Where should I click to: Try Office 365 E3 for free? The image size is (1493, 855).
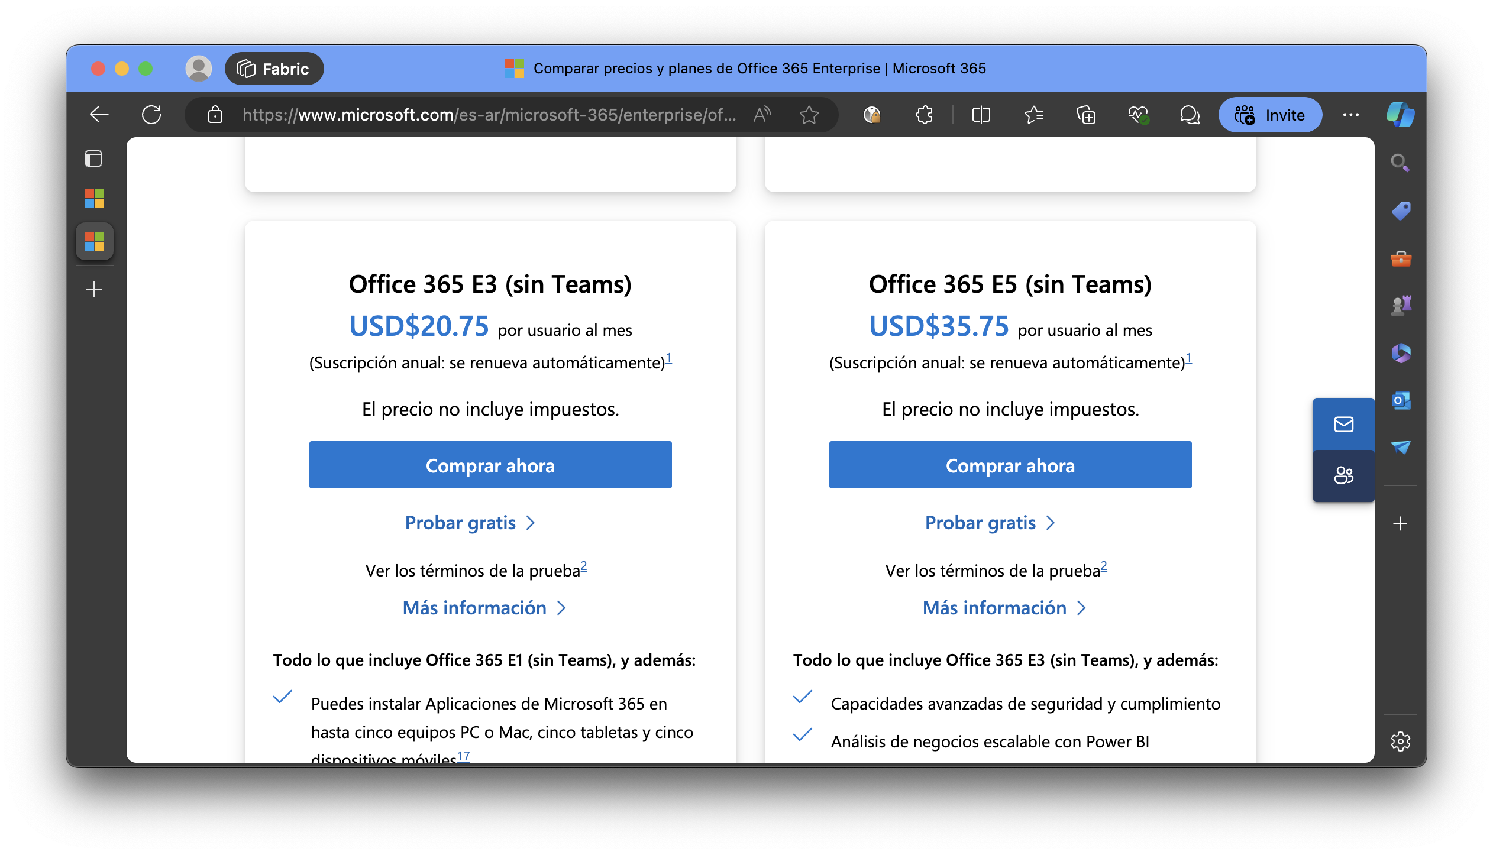pyautogui.click(x=470, y=523)
